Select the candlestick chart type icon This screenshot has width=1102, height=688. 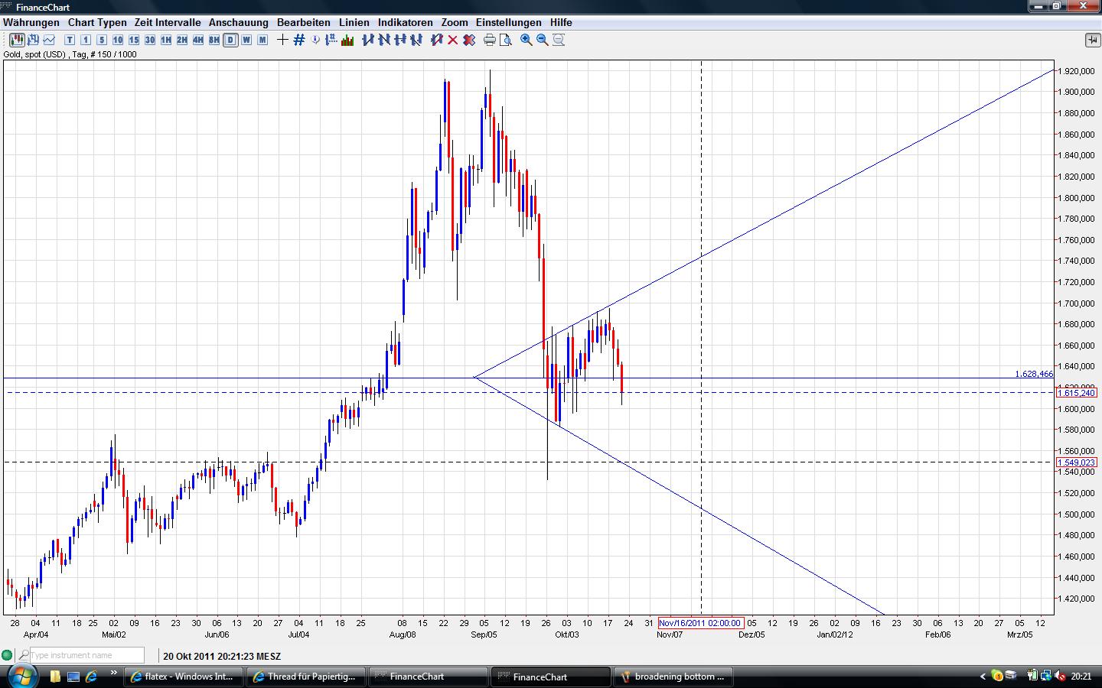(x=17, y=40)
